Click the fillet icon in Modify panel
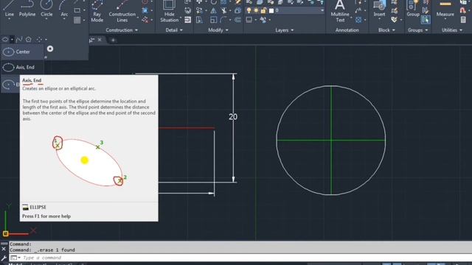472x265 pixels. point(223,20)
